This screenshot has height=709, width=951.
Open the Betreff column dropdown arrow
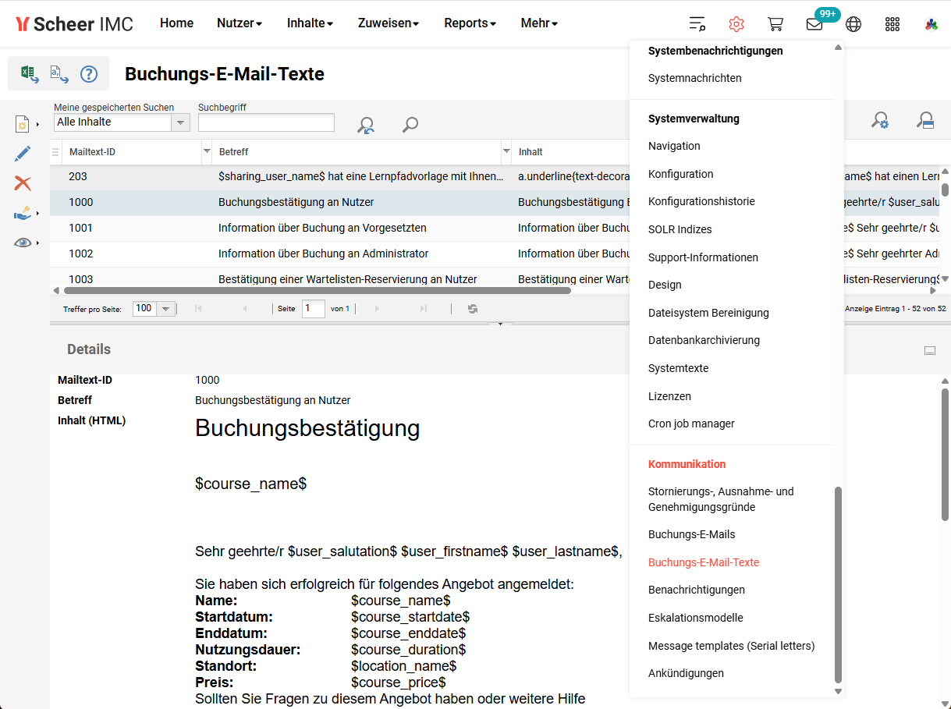point(505,151)
